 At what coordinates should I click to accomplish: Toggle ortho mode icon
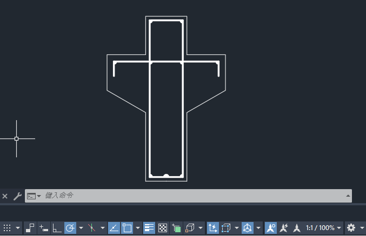[57, 228]
